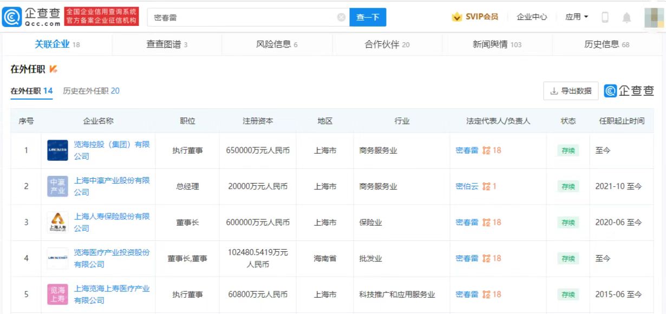Click related-company count 1 icon for 密伯云
The width and height of the screenshot is (666, 314).
coord(489,186)
